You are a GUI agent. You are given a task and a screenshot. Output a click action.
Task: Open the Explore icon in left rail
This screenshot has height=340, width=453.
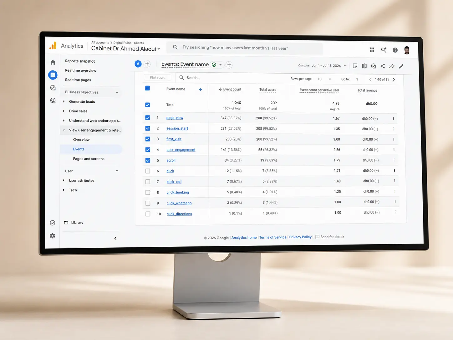(53, 88)
